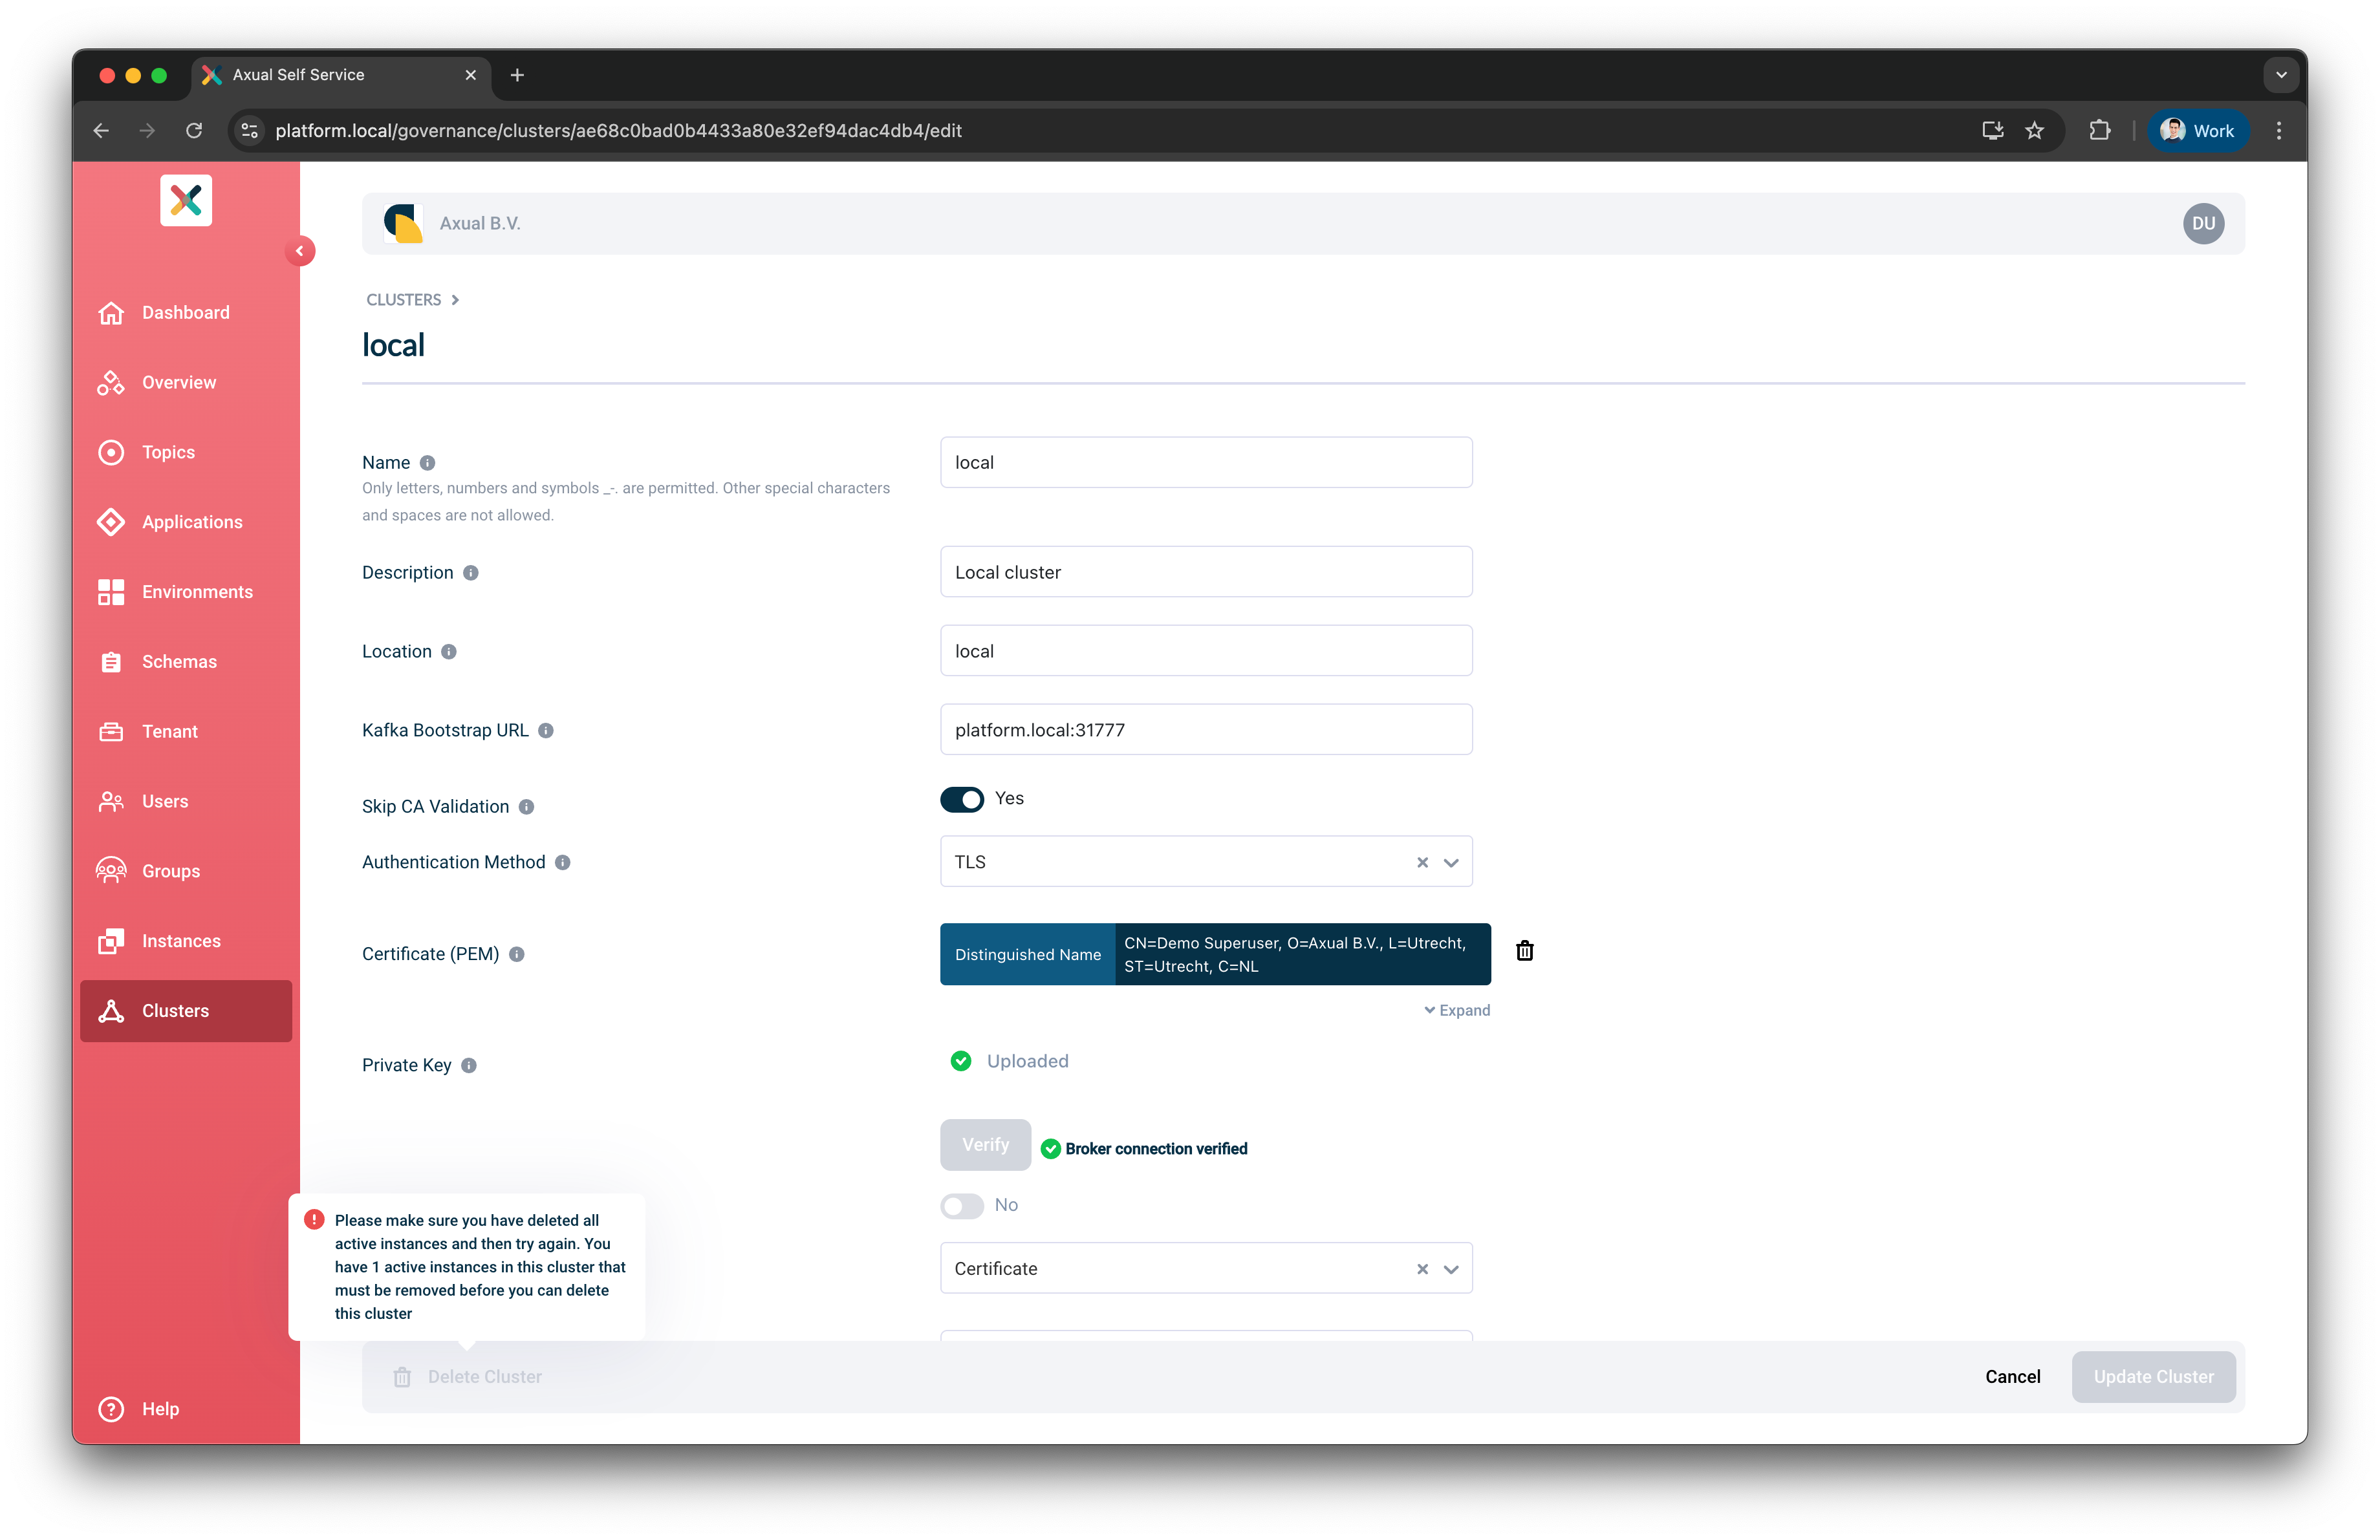Click the Cancel button
The width and height of the screenshot is (2380, 1540).
[2013, 1376]
